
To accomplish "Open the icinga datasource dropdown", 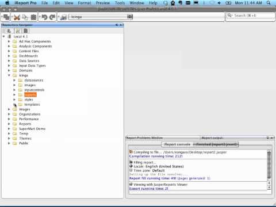I will point(130,17).
